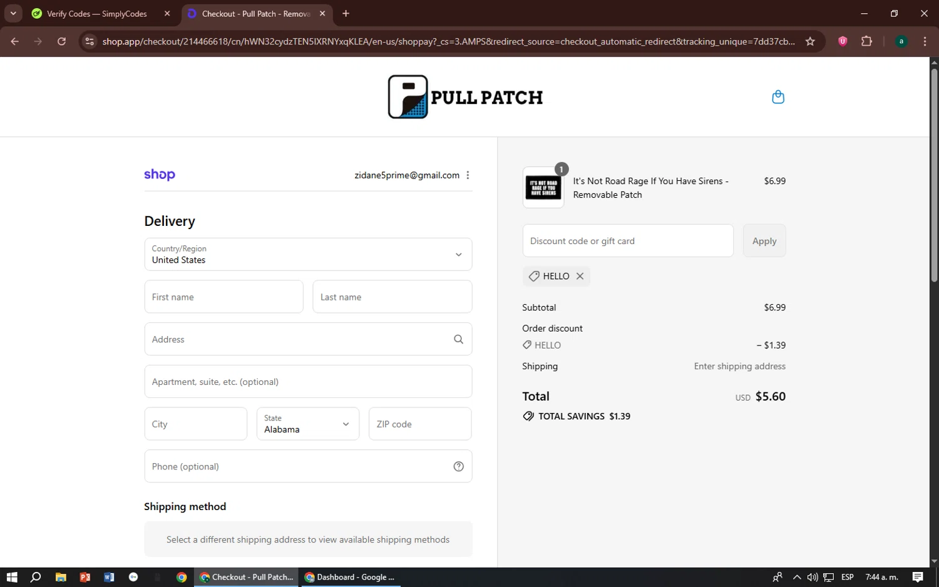Click the Shop pay logo

point(160,175)
